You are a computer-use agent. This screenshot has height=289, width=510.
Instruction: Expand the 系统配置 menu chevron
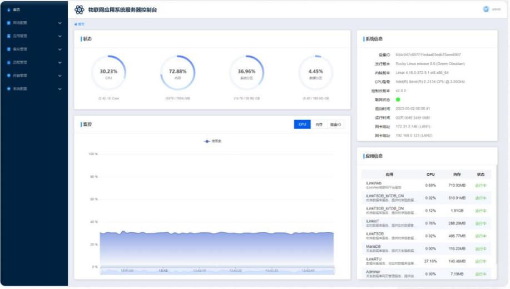[x=60, y=89]
